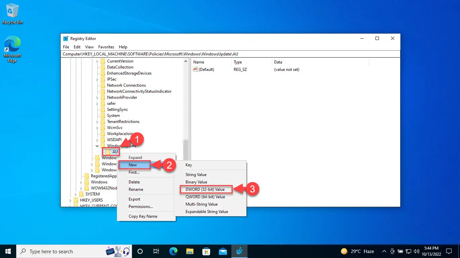Open File Explorer from the taskbar
The image size is (460, 258).
tap(190, 251)
